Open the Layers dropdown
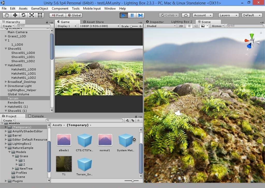Image resolution: width=265 pixels, height=188 pixels. [229, 15]
